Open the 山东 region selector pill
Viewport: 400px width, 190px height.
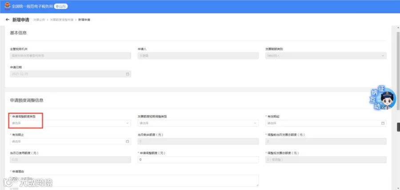pyautogui.click(x=61, y=6)
